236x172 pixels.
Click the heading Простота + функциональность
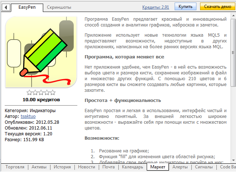(x=123, y=101)
